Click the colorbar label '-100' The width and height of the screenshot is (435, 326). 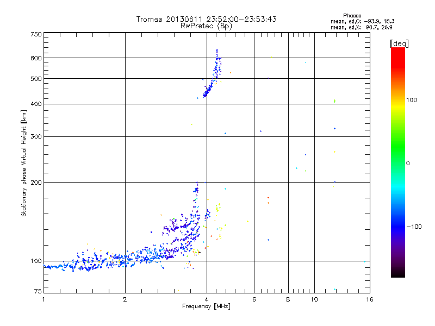coord(414,227)
